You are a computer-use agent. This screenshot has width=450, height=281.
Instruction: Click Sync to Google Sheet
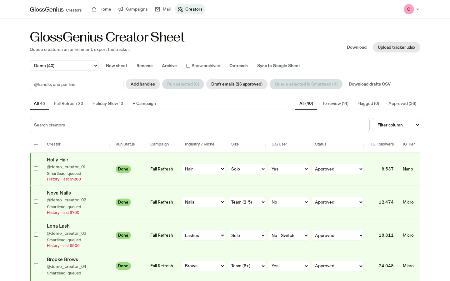click(x=278, y=66)
